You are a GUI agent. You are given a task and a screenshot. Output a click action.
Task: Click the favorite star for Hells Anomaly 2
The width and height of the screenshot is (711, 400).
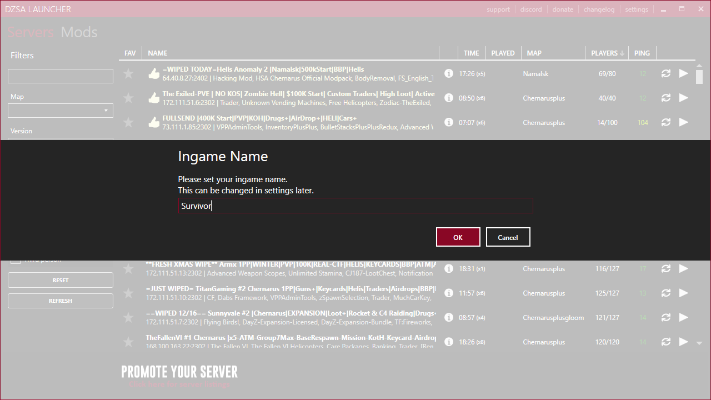pos(128,73)
